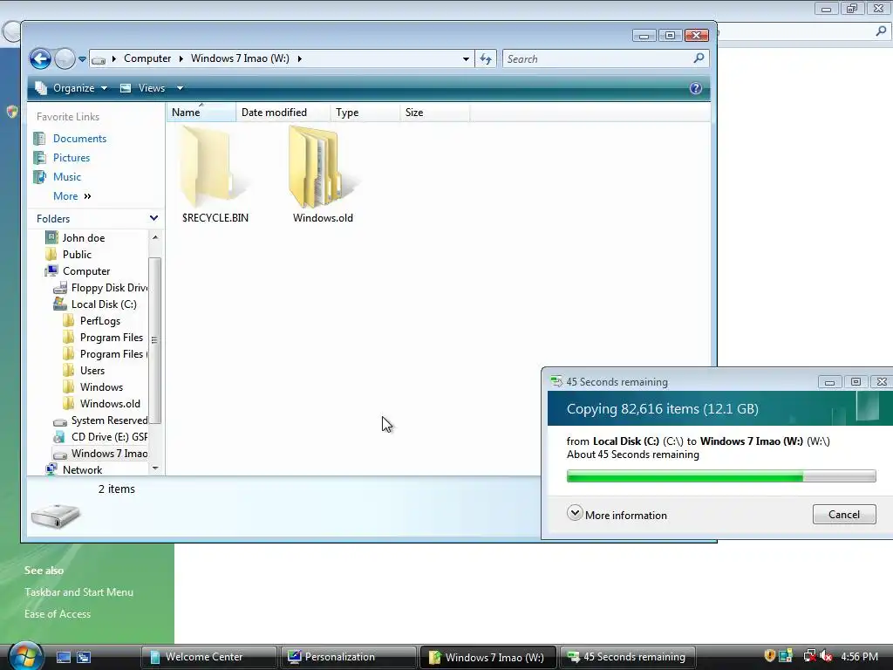The image size is (893, 670).
Task: Switch to Personalization taskbar button
Action: 348,657
